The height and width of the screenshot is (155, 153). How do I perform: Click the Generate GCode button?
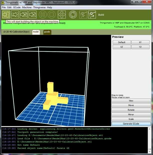tap(131, 124)
